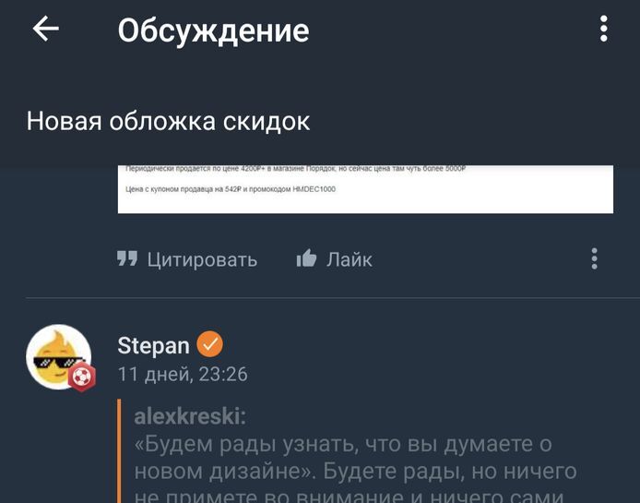The image size is (640, 503).
Task: Open the Stepan username profile link
Action: tap(153, 346)
